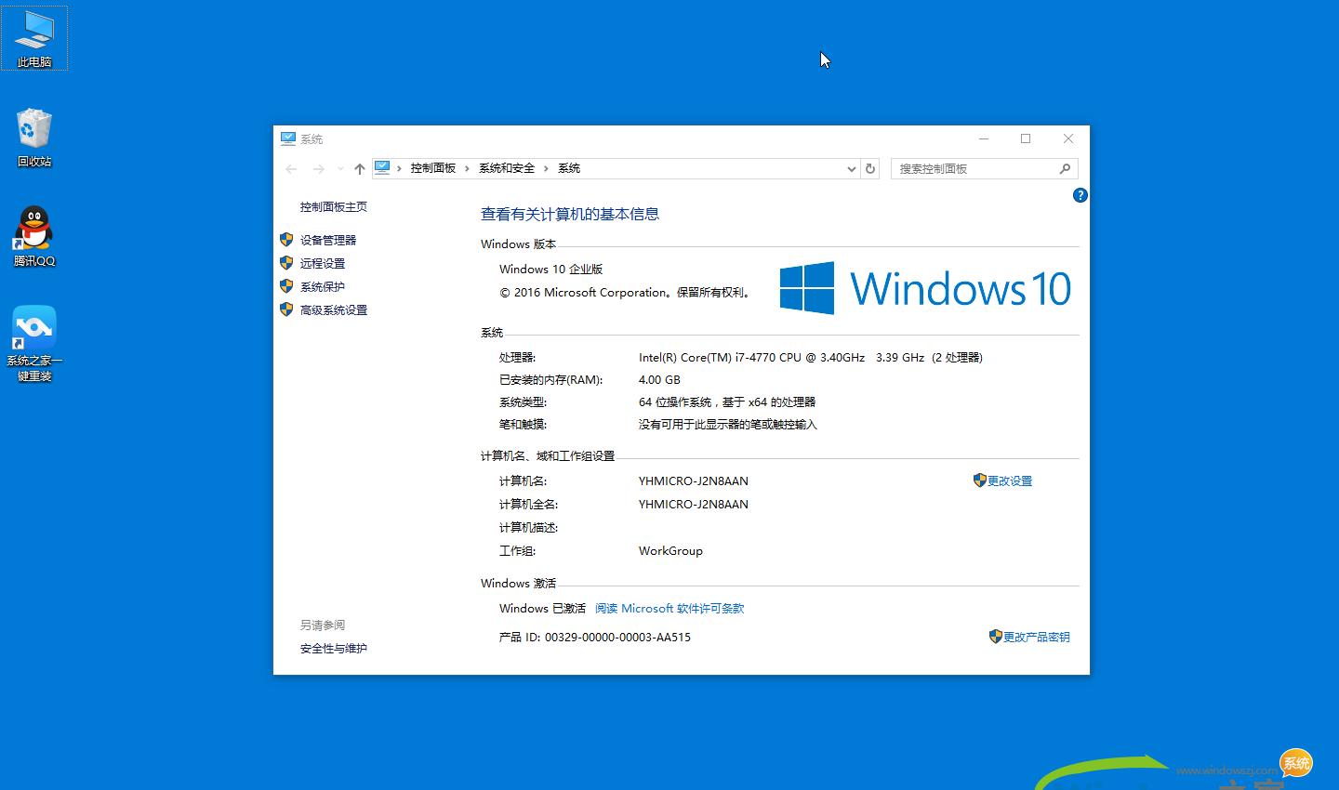The width and height of the screenshot is (1339, 790).
Task: Select 系统 in the breadcrumb
Action: [569, 168]
